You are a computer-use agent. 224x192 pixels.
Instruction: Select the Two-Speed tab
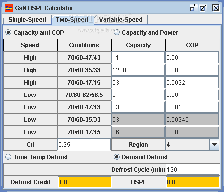[x=72, y=20]
